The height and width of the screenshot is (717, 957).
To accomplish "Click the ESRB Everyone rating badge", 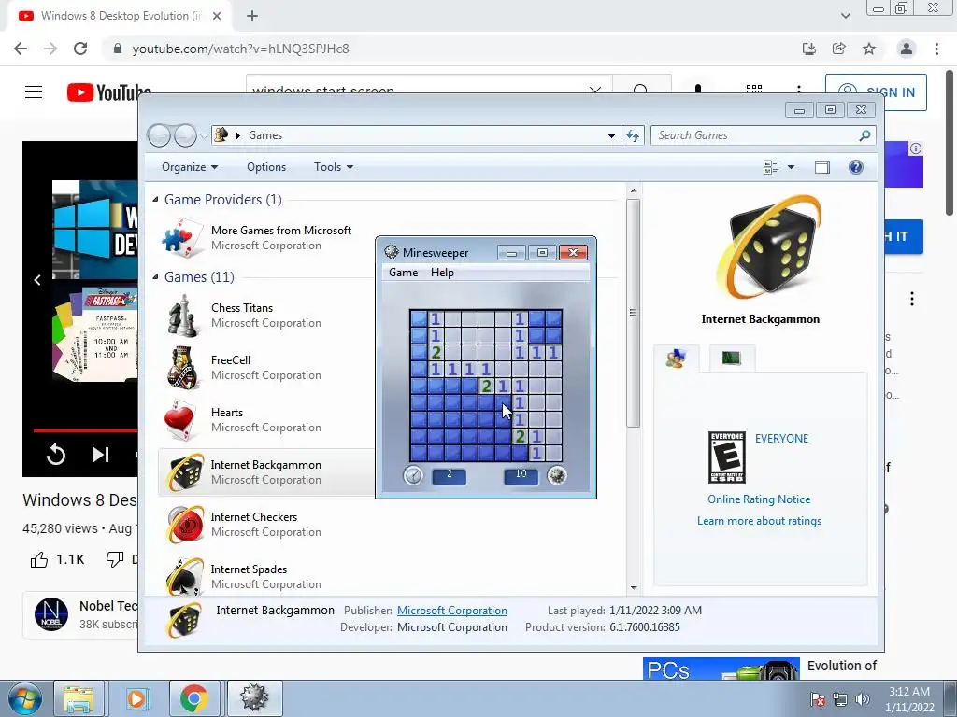I will click(726, 457).
